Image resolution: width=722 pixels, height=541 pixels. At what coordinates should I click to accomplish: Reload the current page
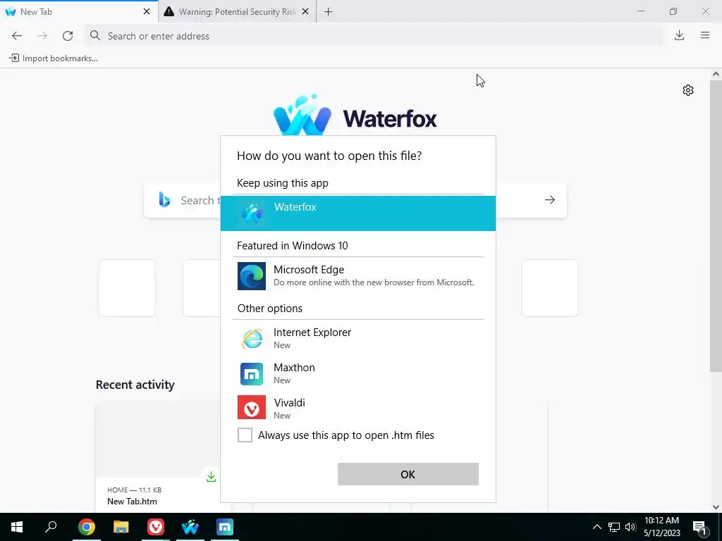(x=68, y=36)
